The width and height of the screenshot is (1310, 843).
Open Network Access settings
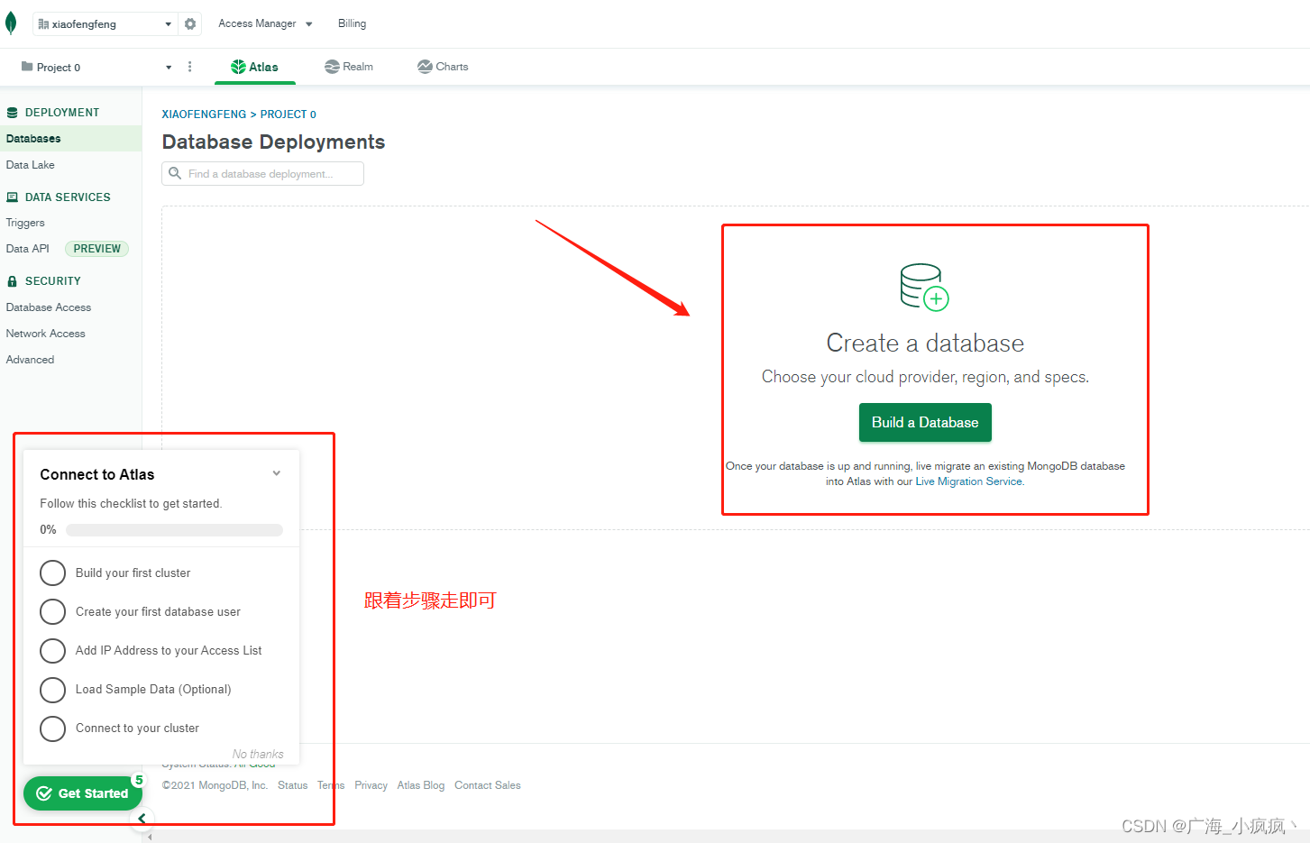(46, 334)
